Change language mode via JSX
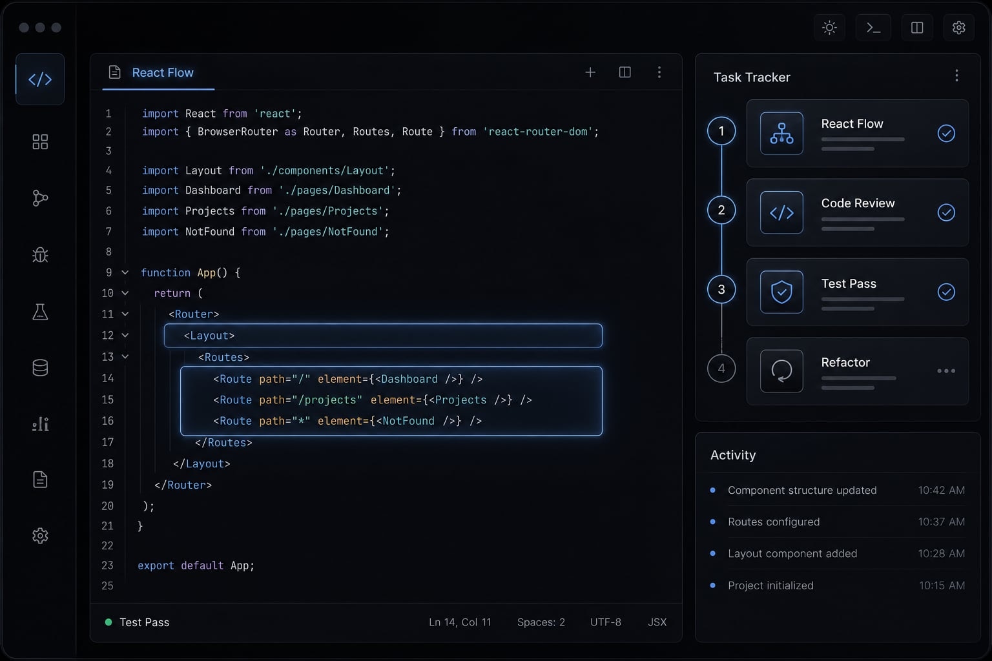 pos(657,622)
